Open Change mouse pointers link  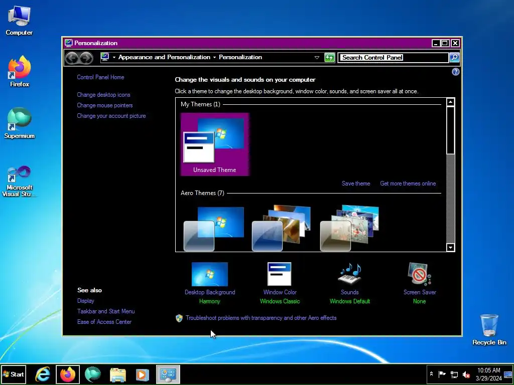(x=105, y=105)
